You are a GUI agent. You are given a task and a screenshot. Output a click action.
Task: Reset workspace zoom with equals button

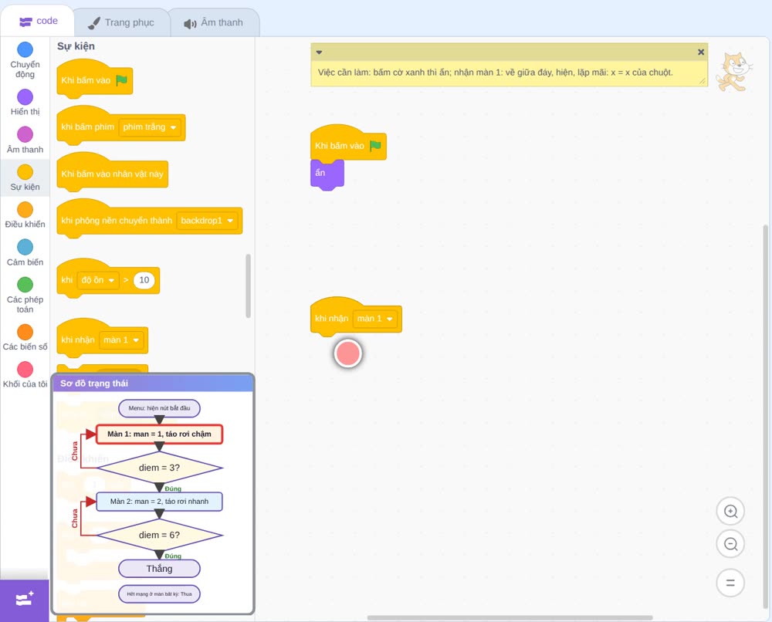coord(730,583)
